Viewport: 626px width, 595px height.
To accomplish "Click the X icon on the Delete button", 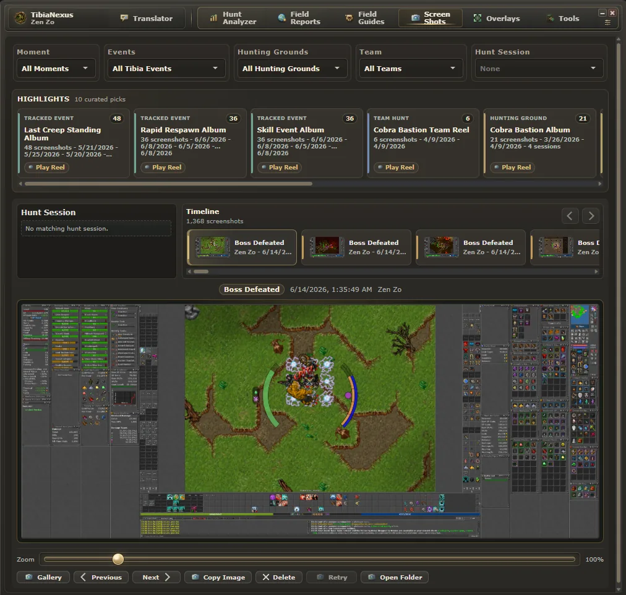I will tap(266, 577).
